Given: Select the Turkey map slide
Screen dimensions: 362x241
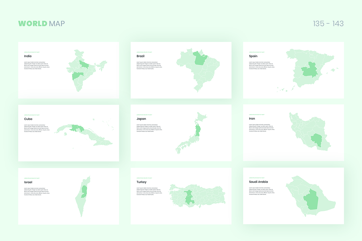Looking at the screenshot, I should [x=181, y=196].
